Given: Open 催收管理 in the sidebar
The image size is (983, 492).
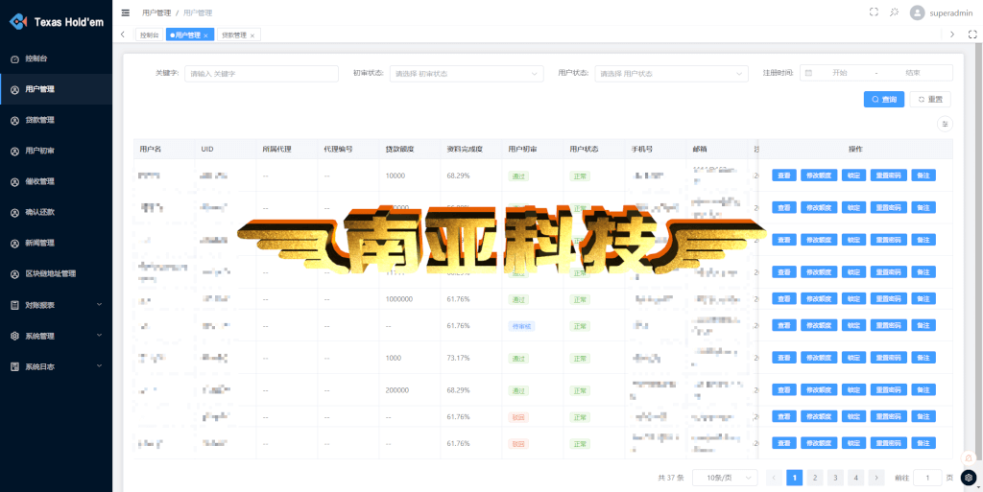Looking at the screenshot, I should (57, 181).
